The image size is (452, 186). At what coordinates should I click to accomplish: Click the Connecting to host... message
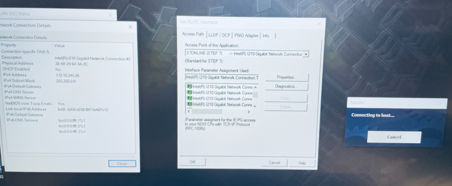tap(373, 115)
